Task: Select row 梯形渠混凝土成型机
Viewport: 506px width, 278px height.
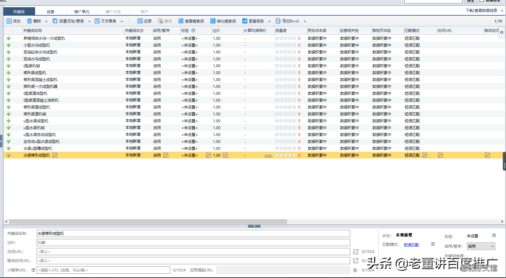Action: click(x=253, y=79)
